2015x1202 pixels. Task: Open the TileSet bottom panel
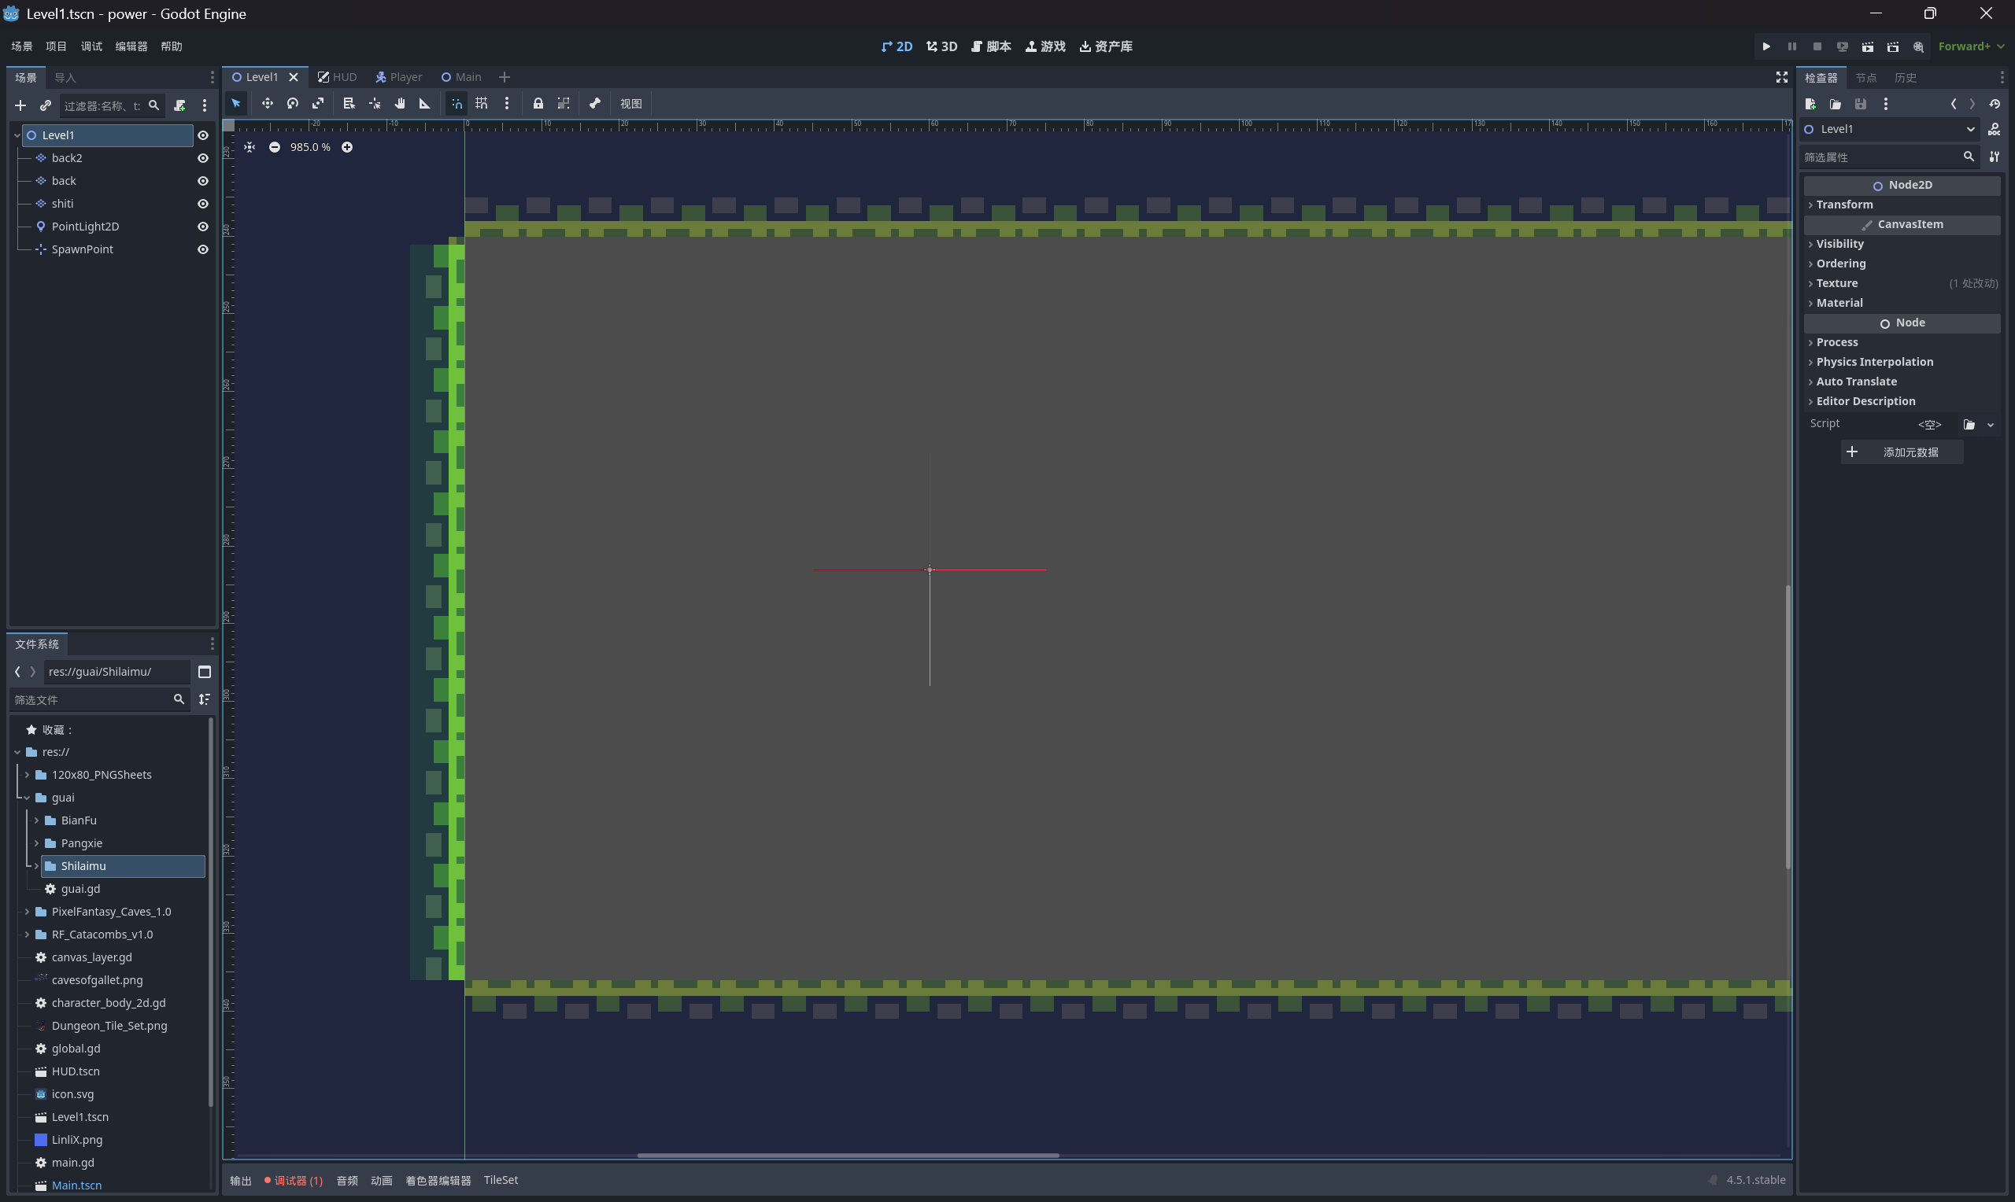tap(501, 1180)
